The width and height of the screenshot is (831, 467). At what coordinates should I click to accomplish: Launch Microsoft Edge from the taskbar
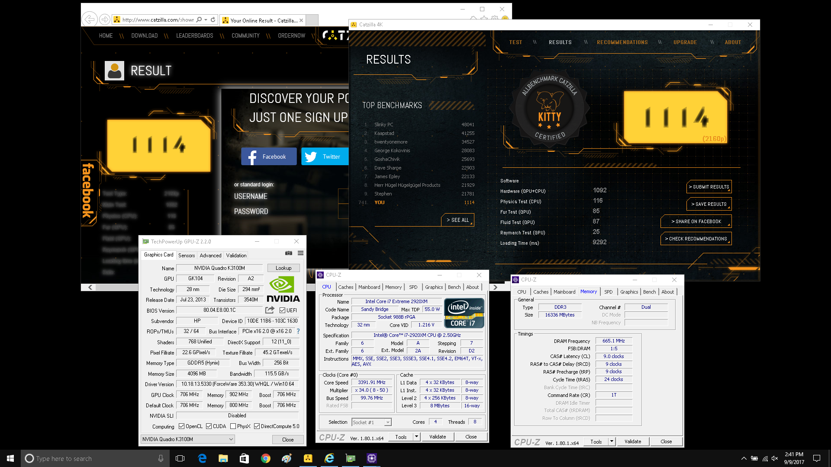click(202, 458)
